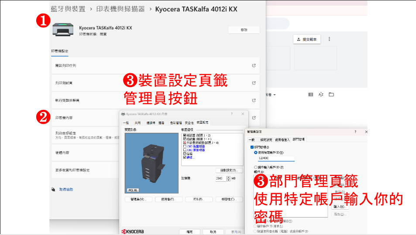Click the account ID input field 123456
The width and height of the screenshot is (416, 235).
pos(276,158)
